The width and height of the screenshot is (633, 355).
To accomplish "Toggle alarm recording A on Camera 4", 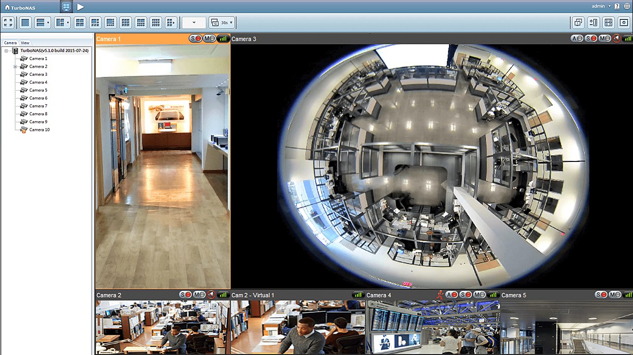I will (x=452, y=295).
